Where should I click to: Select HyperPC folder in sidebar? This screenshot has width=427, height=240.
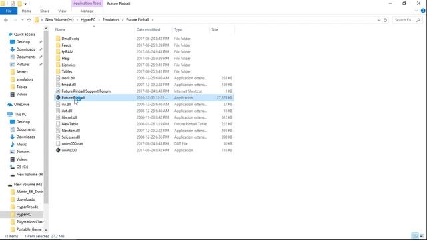[x=24, y=215]
